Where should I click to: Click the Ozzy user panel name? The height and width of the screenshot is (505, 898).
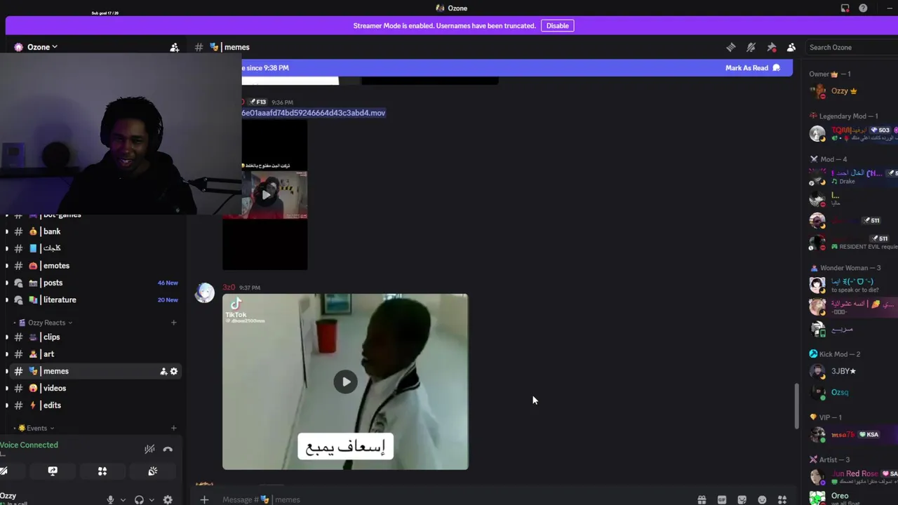coord(8,495)
